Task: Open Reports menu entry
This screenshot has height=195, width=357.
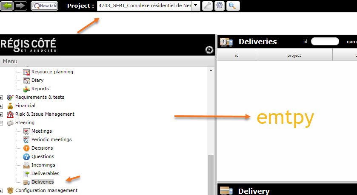Action: click(x=40, y=89)
